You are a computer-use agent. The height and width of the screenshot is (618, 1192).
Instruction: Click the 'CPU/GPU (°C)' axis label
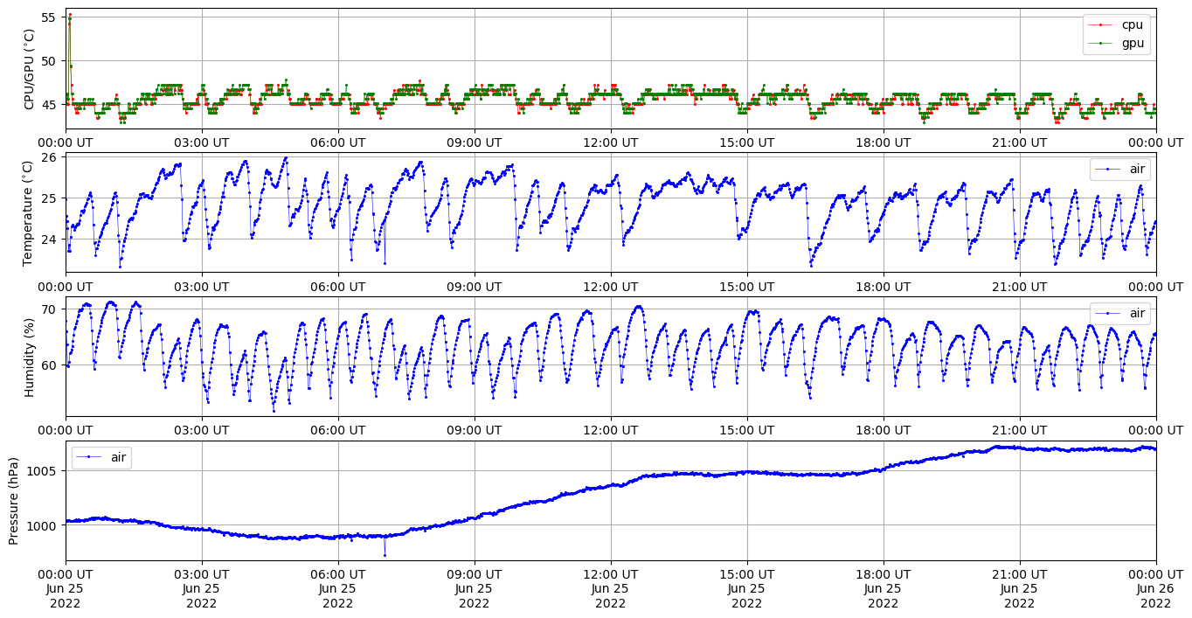pyautogui.click(x=30, y=69)
